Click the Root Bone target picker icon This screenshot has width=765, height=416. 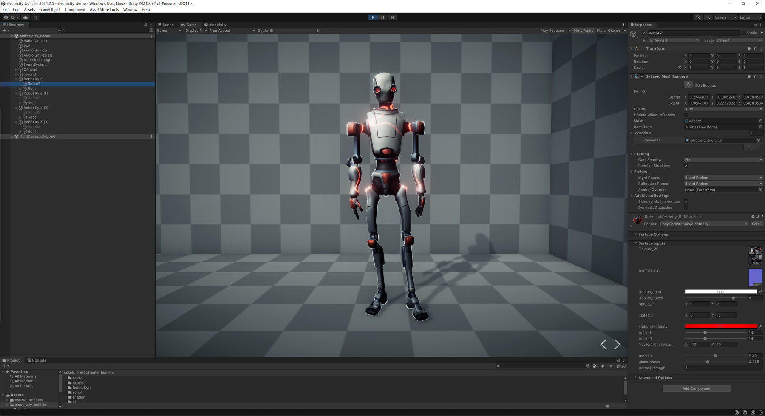[x=760, y=127]
